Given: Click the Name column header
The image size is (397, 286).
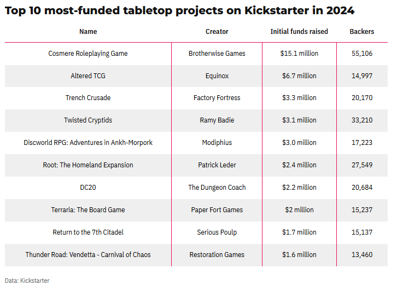Looking at the screenshot, I should 88,32.
